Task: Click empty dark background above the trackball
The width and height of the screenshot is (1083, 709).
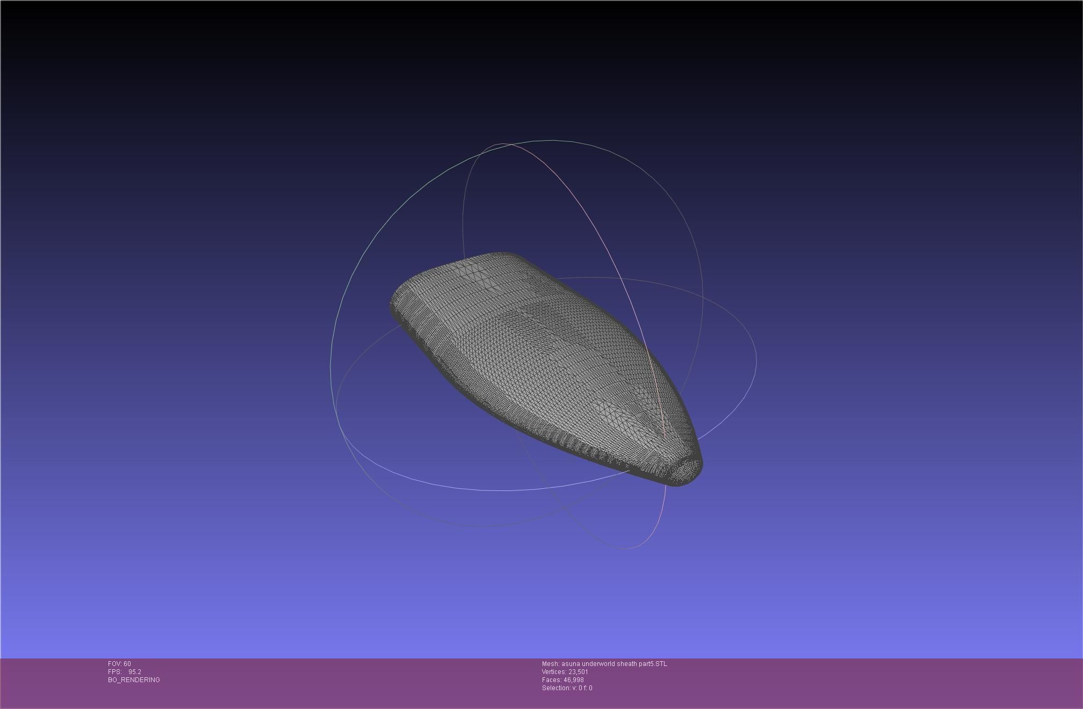Action: 537,64
